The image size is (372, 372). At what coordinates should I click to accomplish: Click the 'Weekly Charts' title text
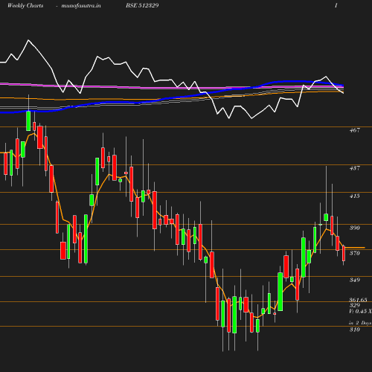click(x=25, y=5)
